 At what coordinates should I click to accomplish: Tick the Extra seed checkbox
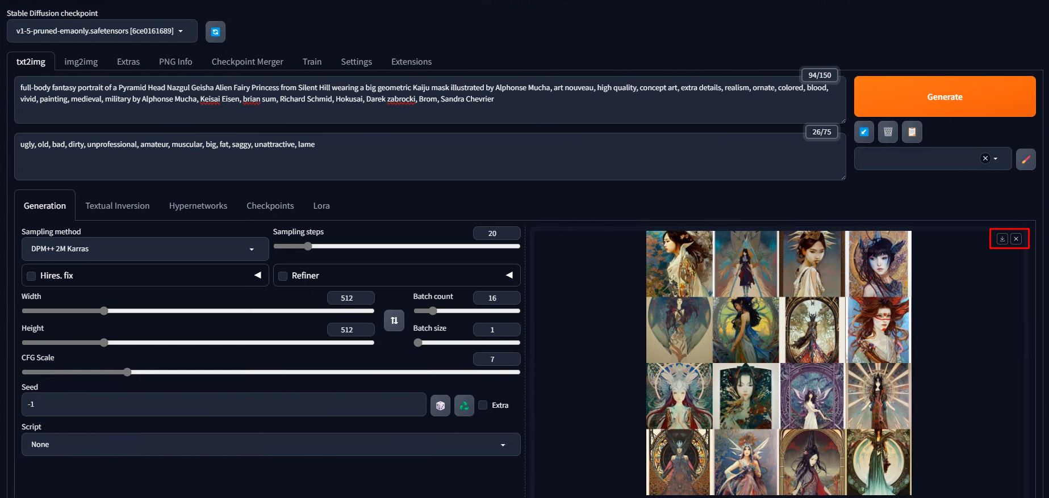483,405
